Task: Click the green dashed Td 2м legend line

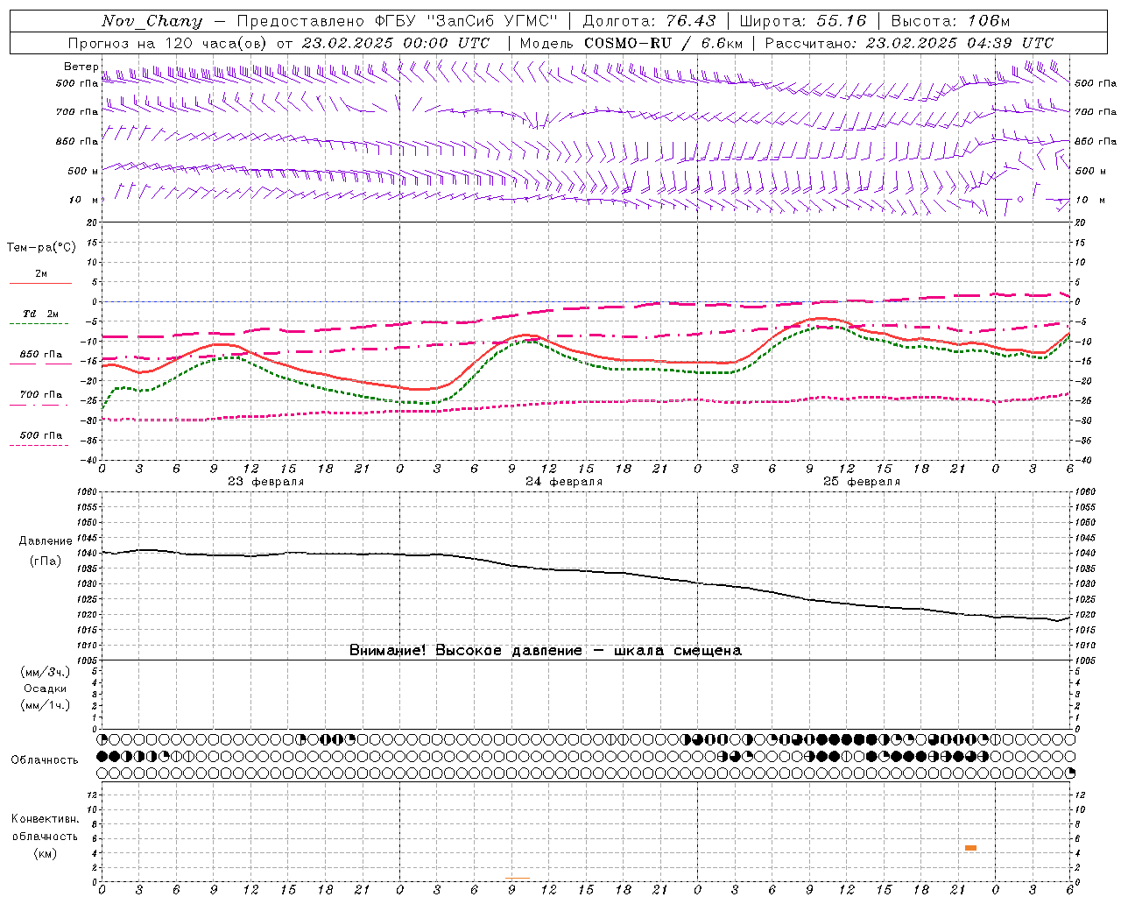Action: (x=40, y=323)
